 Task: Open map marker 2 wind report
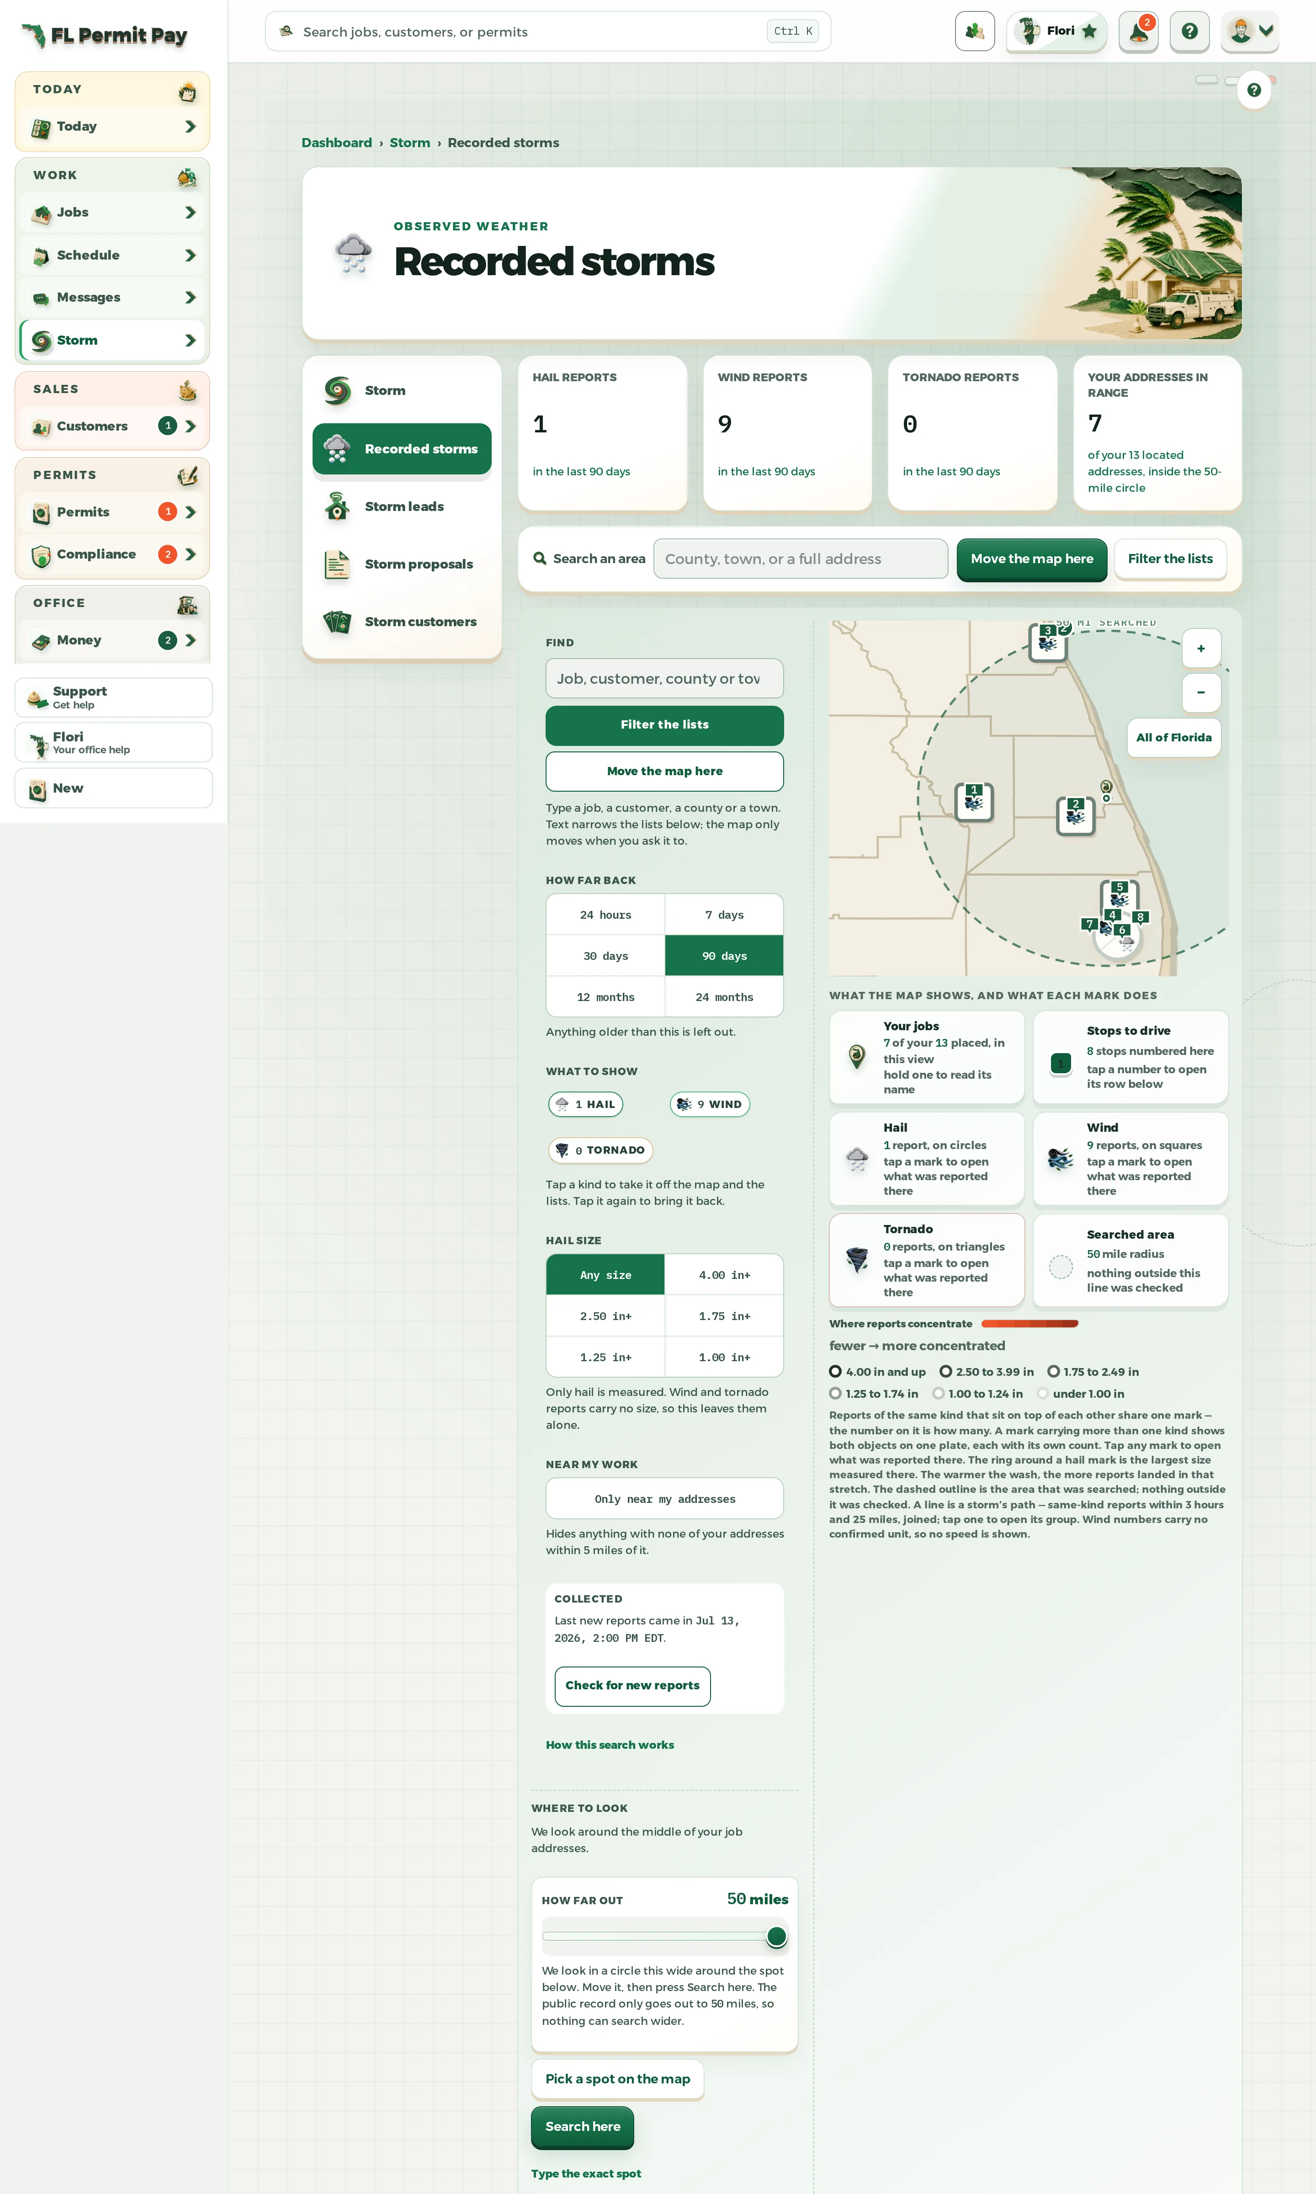(x=1076, y=815)
